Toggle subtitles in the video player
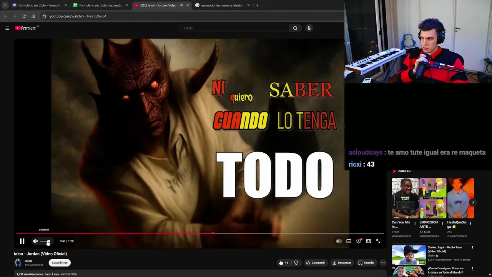492x277 pixels. (349, 241)
